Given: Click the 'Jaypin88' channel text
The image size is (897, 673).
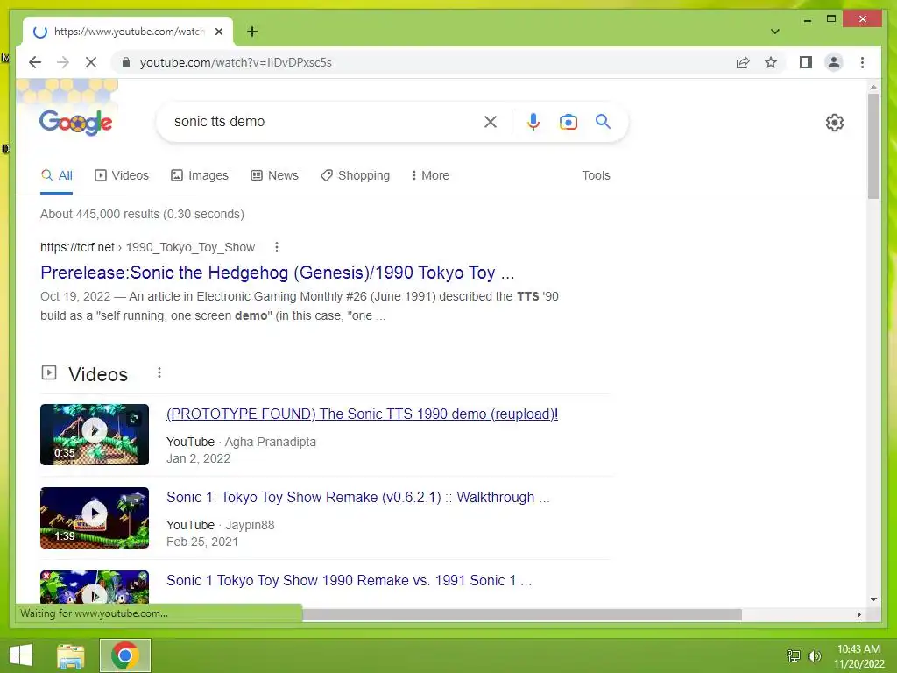Looking at the screenshot, I should [250, 525].
